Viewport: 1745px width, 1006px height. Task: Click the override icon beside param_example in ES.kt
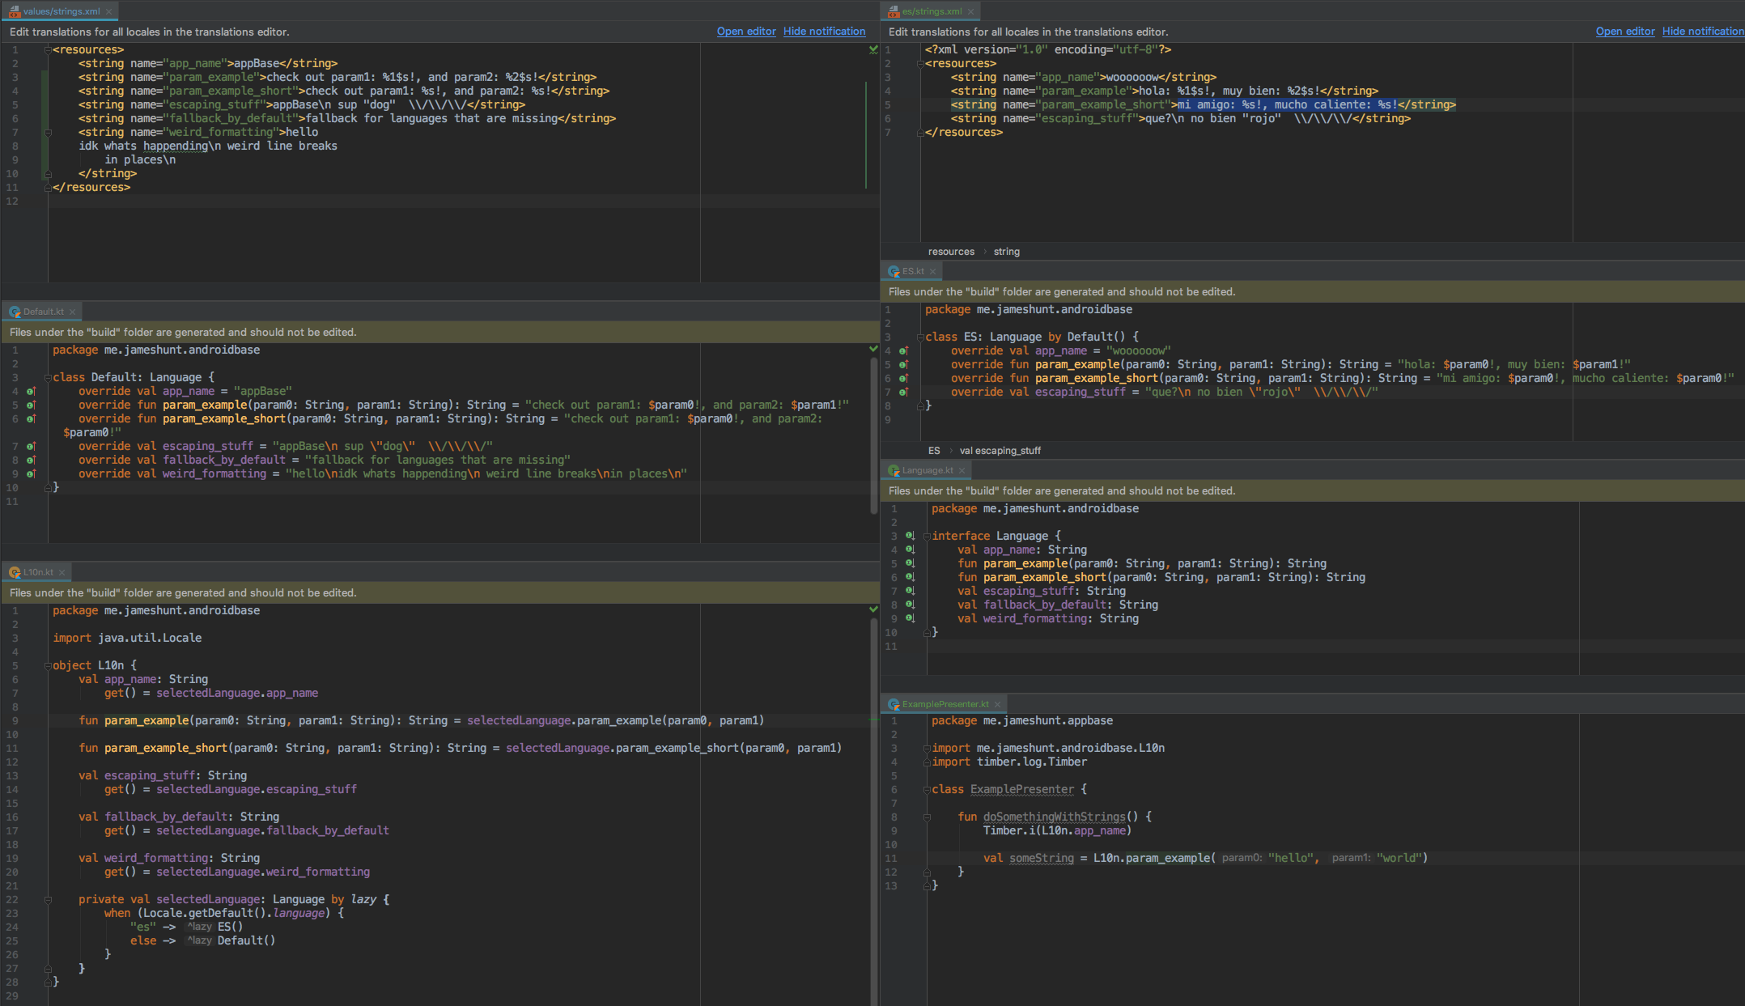click(903, 365)
